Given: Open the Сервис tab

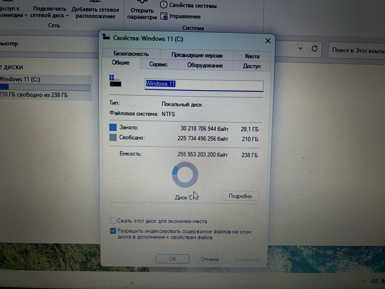Looking at the screenshot, I should [158, 64].
